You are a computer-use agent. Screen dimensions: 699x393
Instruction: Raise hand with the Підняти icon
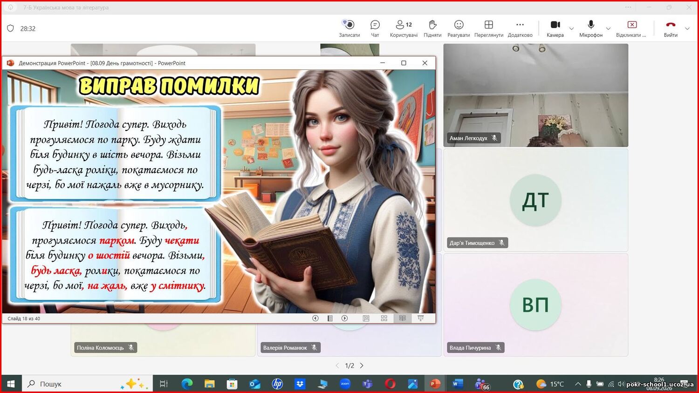click(432, 28)
